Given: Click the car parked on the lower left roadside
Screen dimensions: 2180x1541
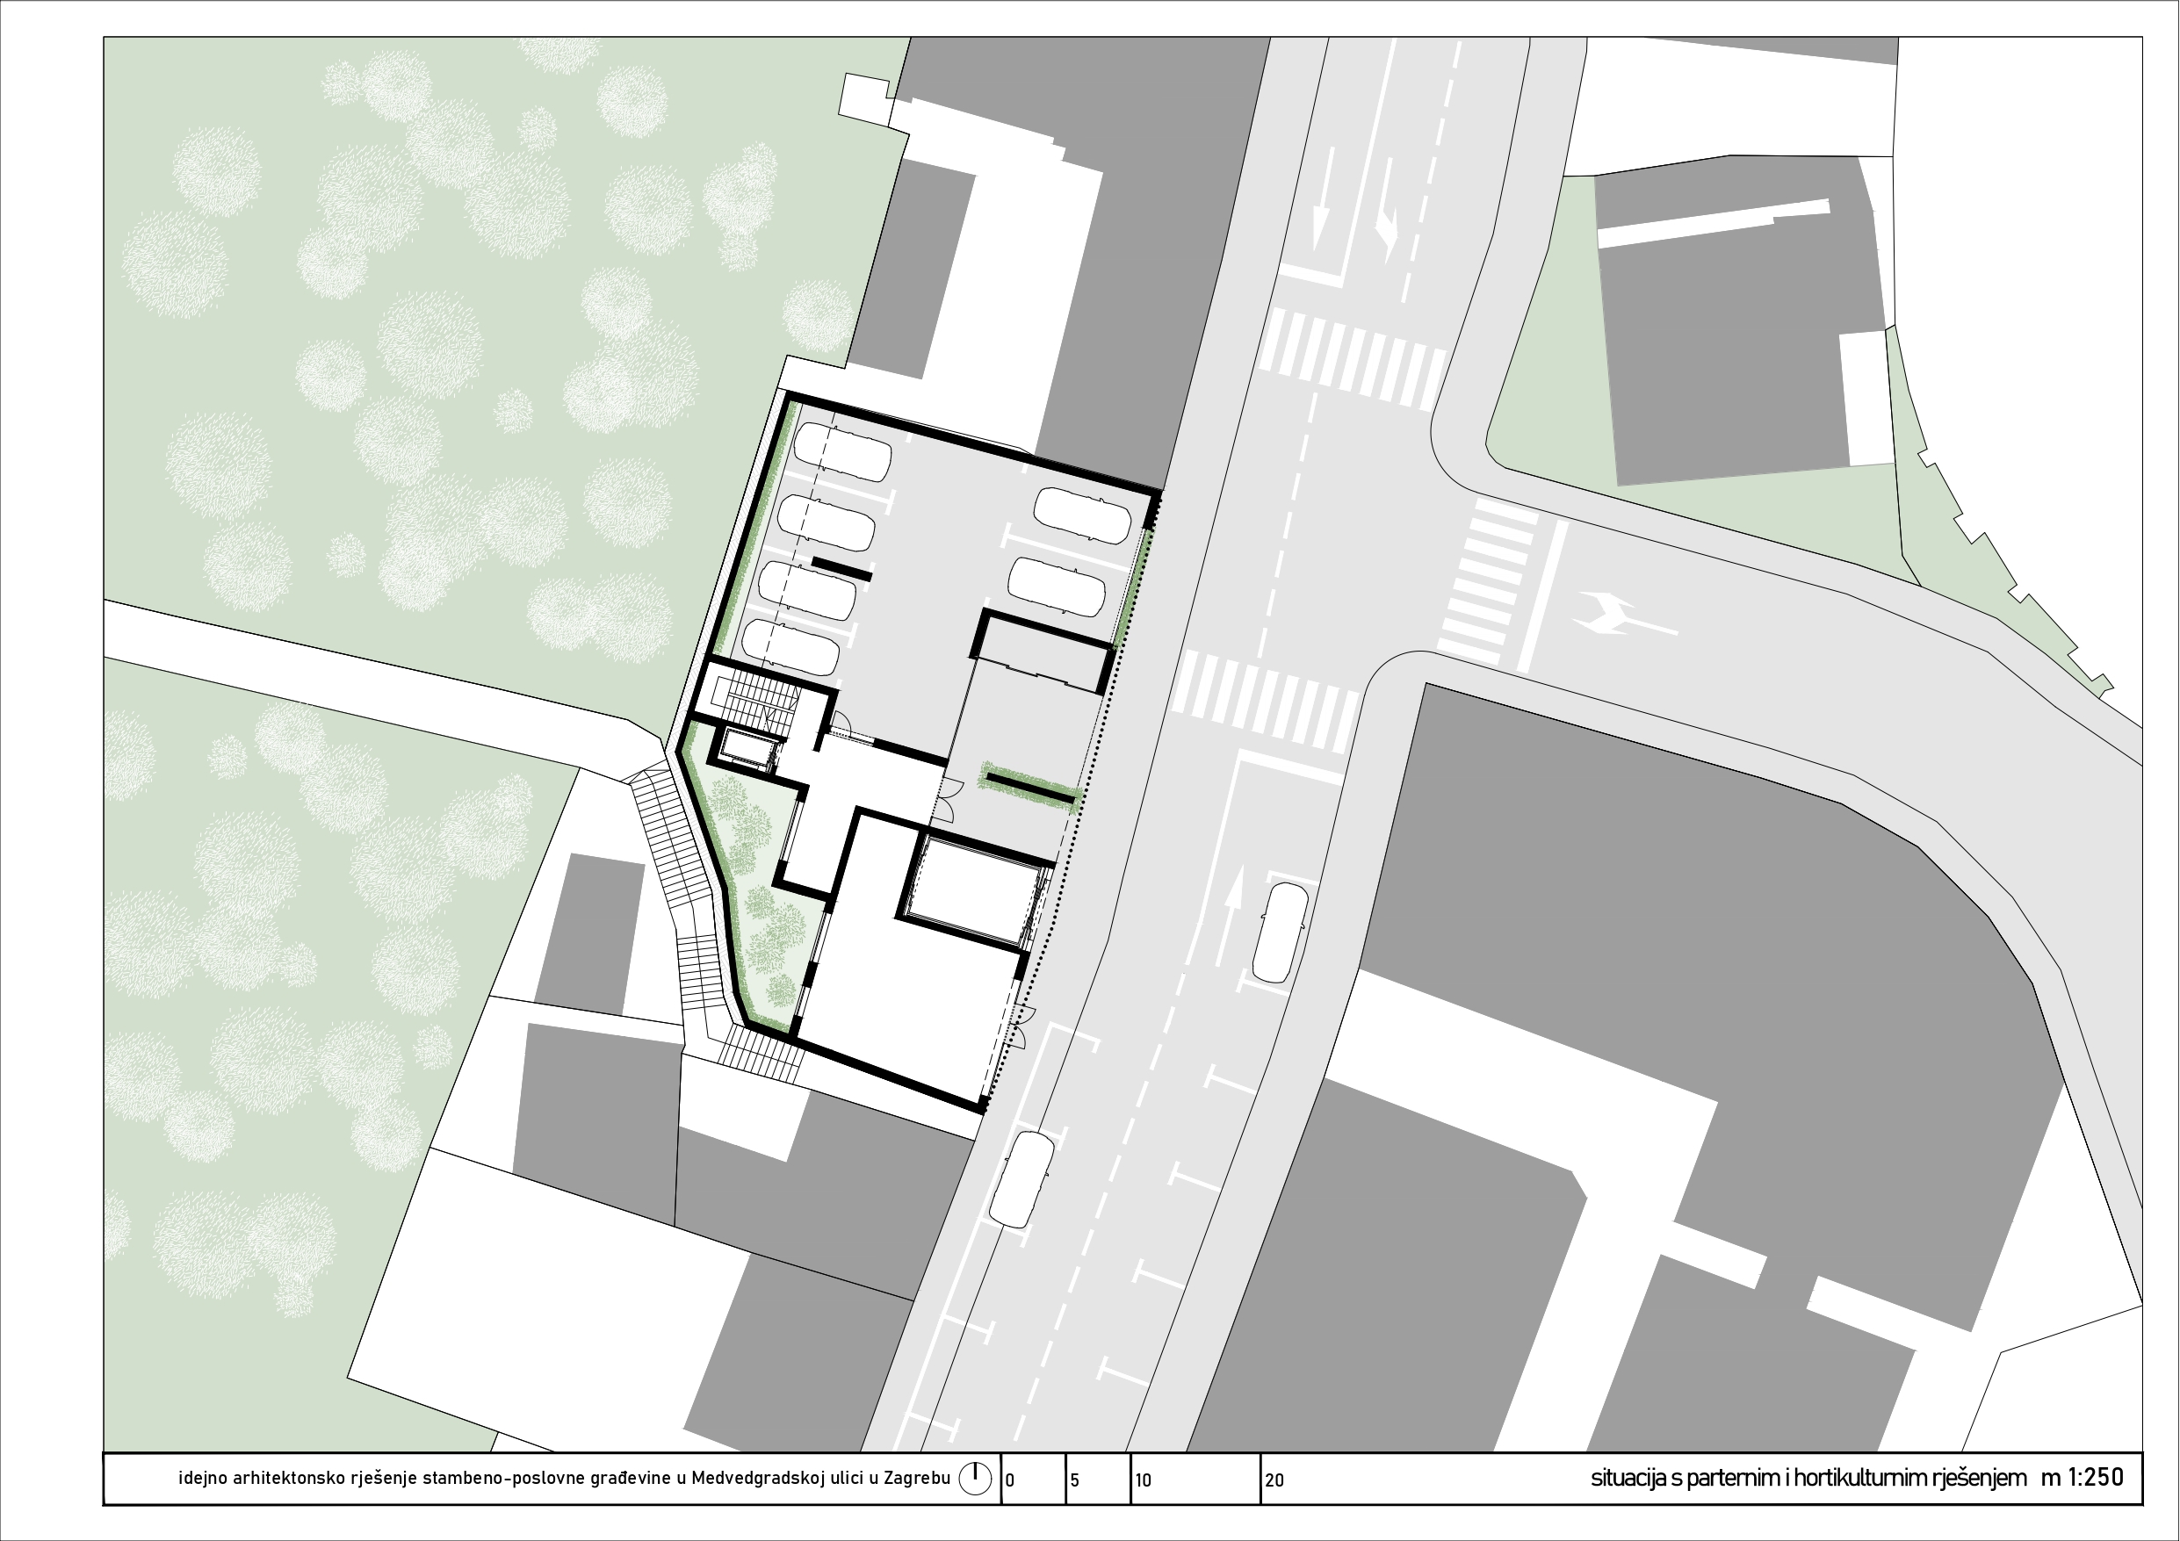Looking at the screenshot, I should (x=1021, y=1179).
